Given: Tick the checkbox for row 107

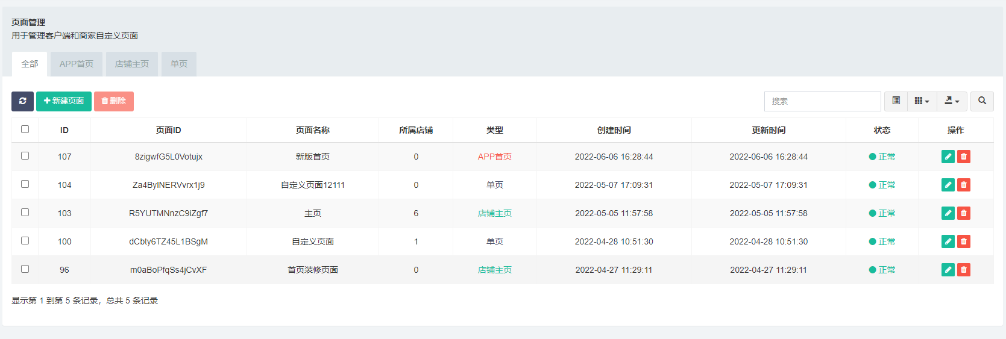Looking at the screenshot, I should [25, 155].
